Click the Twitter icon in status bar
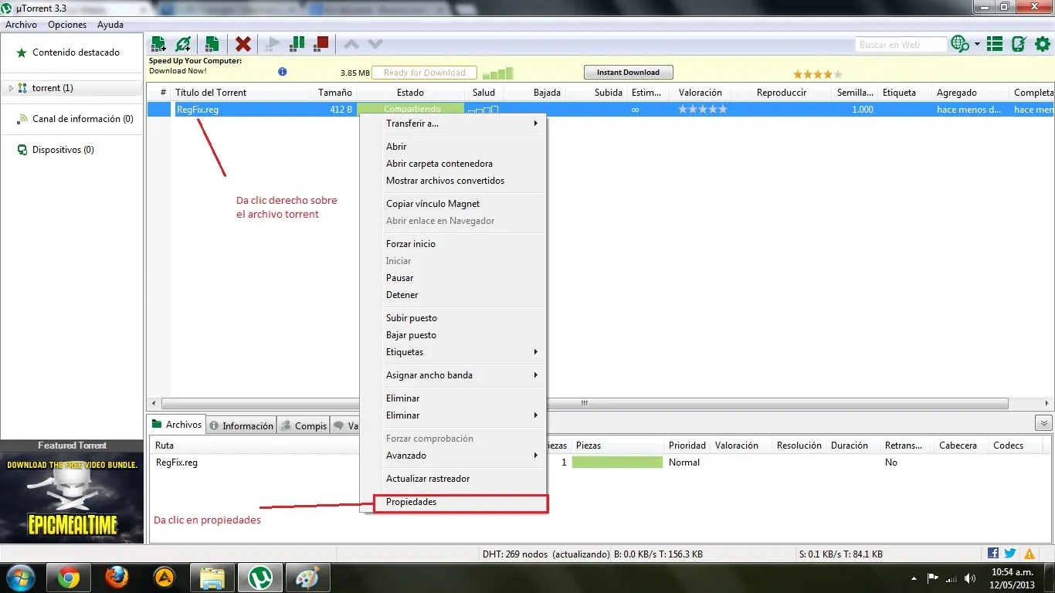This screenshot has width=1055, height=593. pyautogui.click(x=1009, y=554)
